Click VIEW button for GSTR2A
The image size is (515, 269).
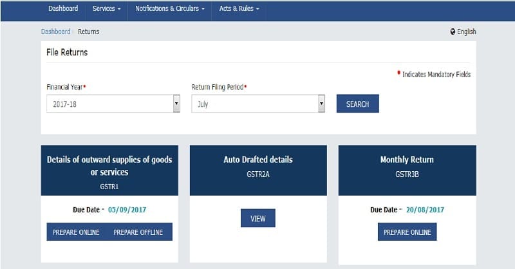point(258,218)
